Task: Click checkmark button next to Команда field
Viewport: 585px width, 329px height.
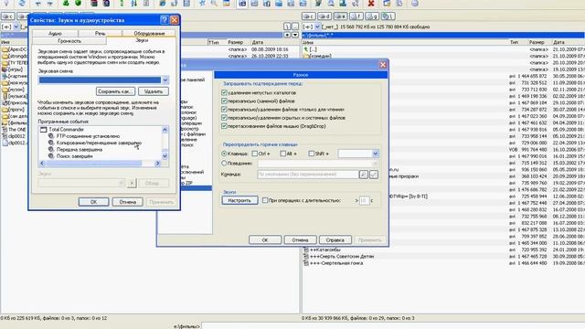Action: [374, 175]
